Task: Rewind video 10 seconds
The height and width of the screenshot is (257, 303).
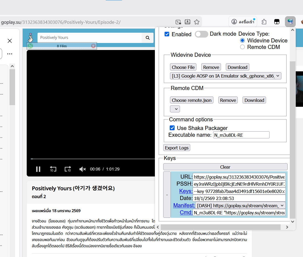Action: click(53, 169)
